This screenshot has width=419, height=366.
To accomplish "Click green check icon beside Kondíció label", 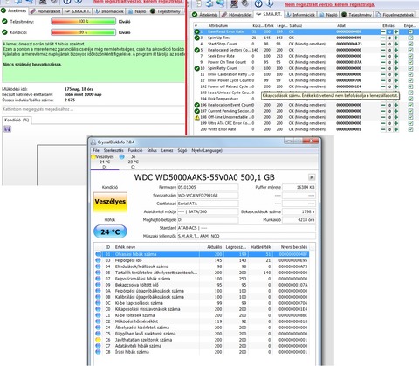I will (x=4, y=32).
